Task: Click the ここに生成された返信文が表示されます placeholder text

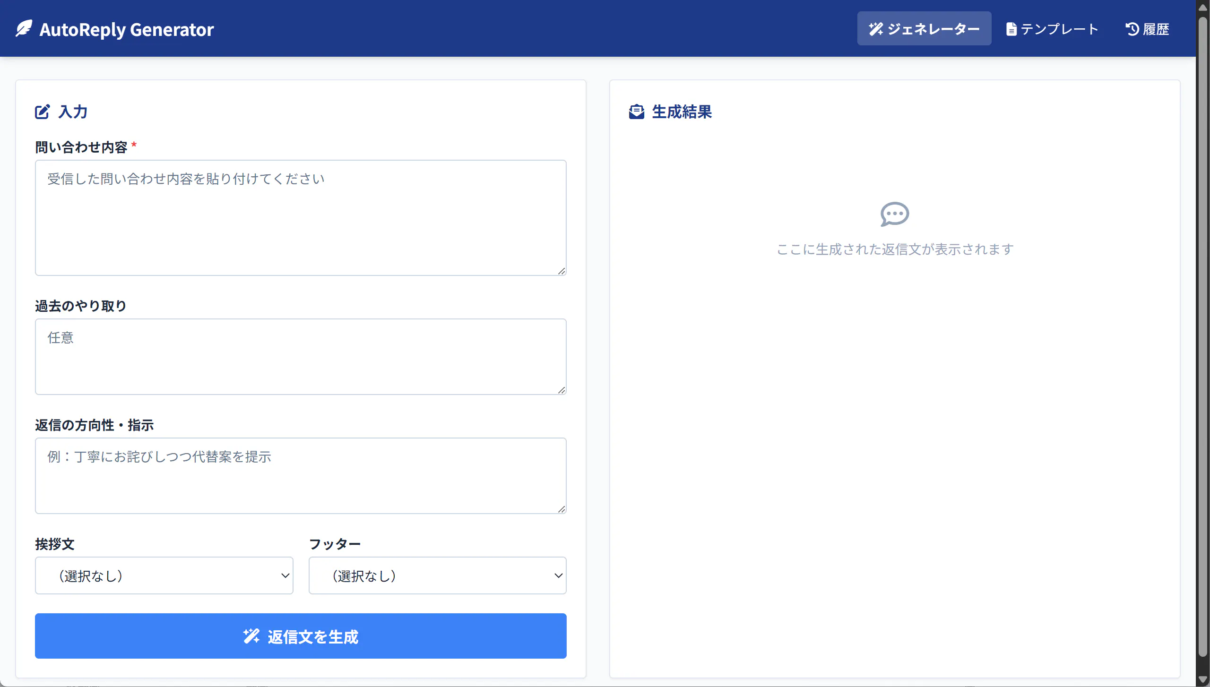Action: 895,249
